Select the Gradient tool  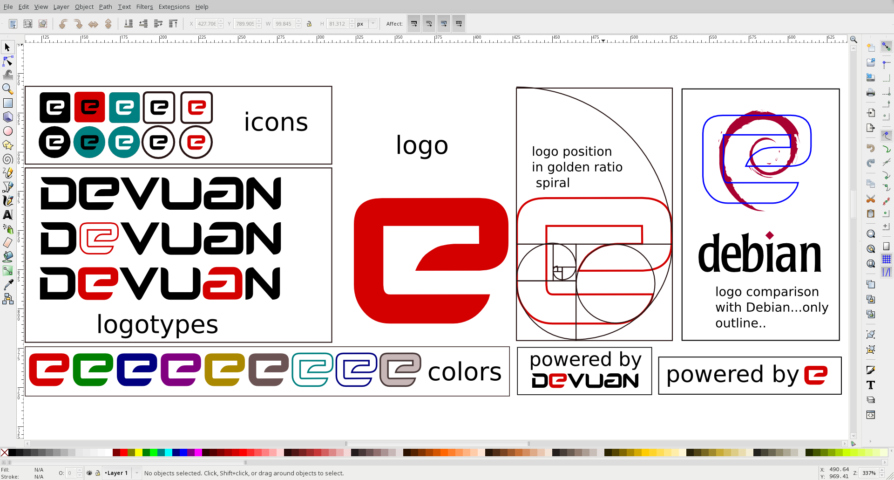click(x=7, y=271)
